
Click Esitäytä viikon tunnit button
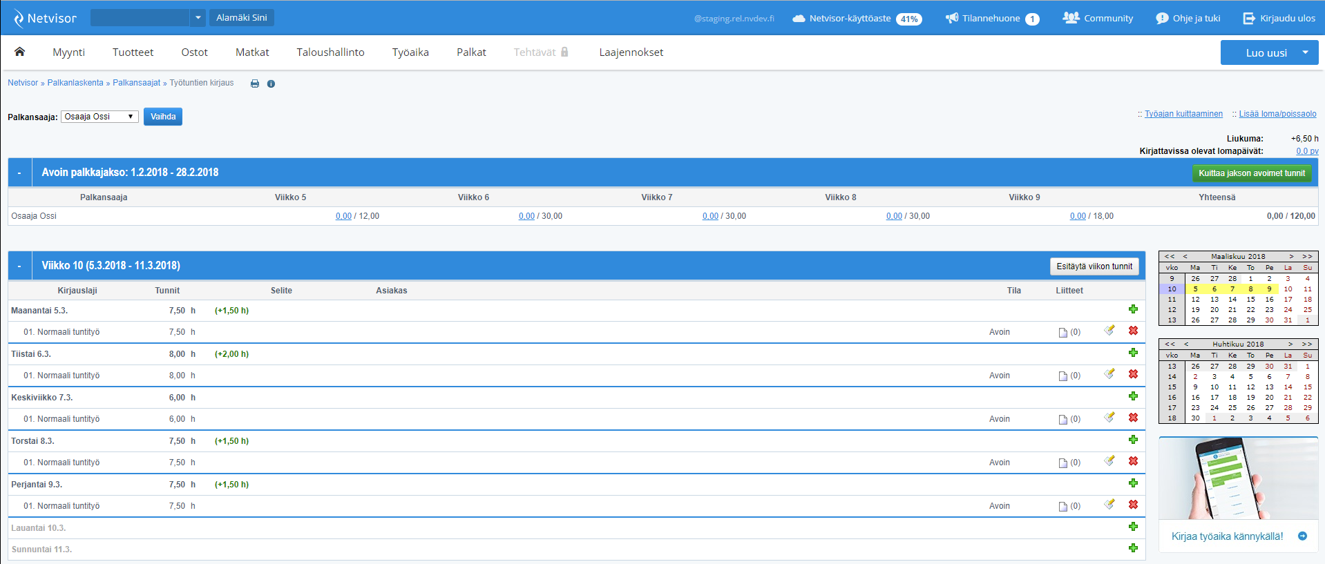pos(1094,266)
